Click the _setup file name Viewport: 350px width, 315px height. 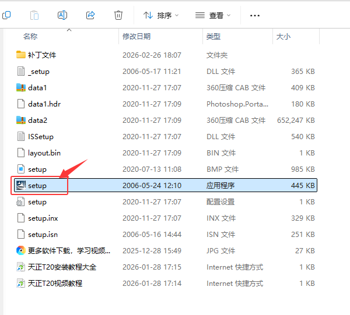[38, 72]
